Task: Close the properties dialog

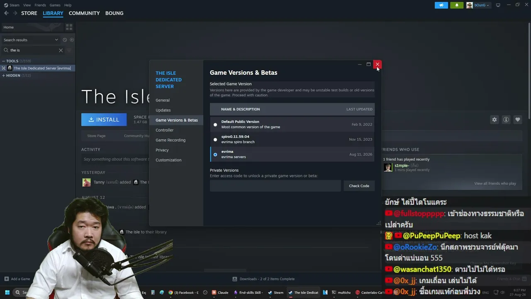Action: [377, 64]
